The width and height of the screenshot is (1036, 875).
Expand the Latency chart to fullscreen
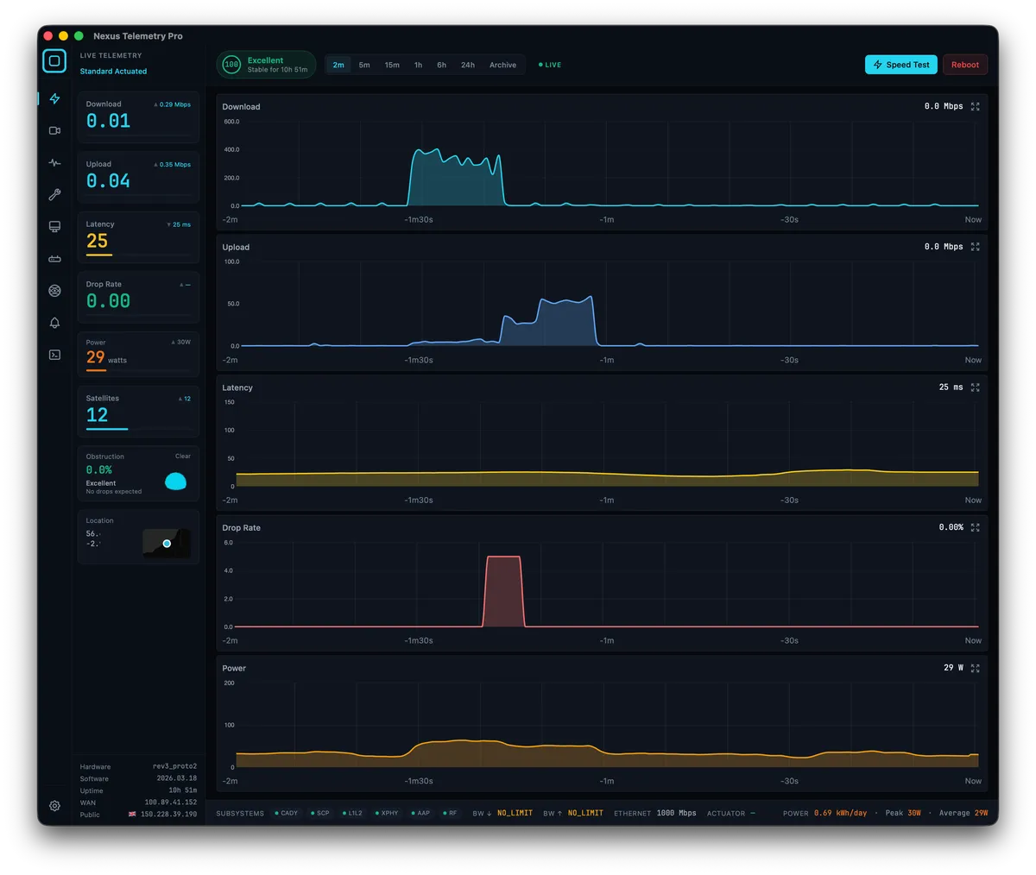coord(976,387)
